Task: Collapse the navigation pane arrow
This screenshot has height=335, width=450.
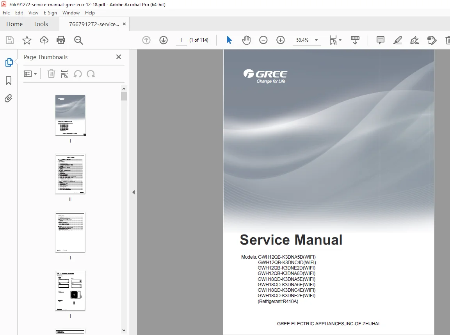Action: pyautogui.click(x=133, y=192)
